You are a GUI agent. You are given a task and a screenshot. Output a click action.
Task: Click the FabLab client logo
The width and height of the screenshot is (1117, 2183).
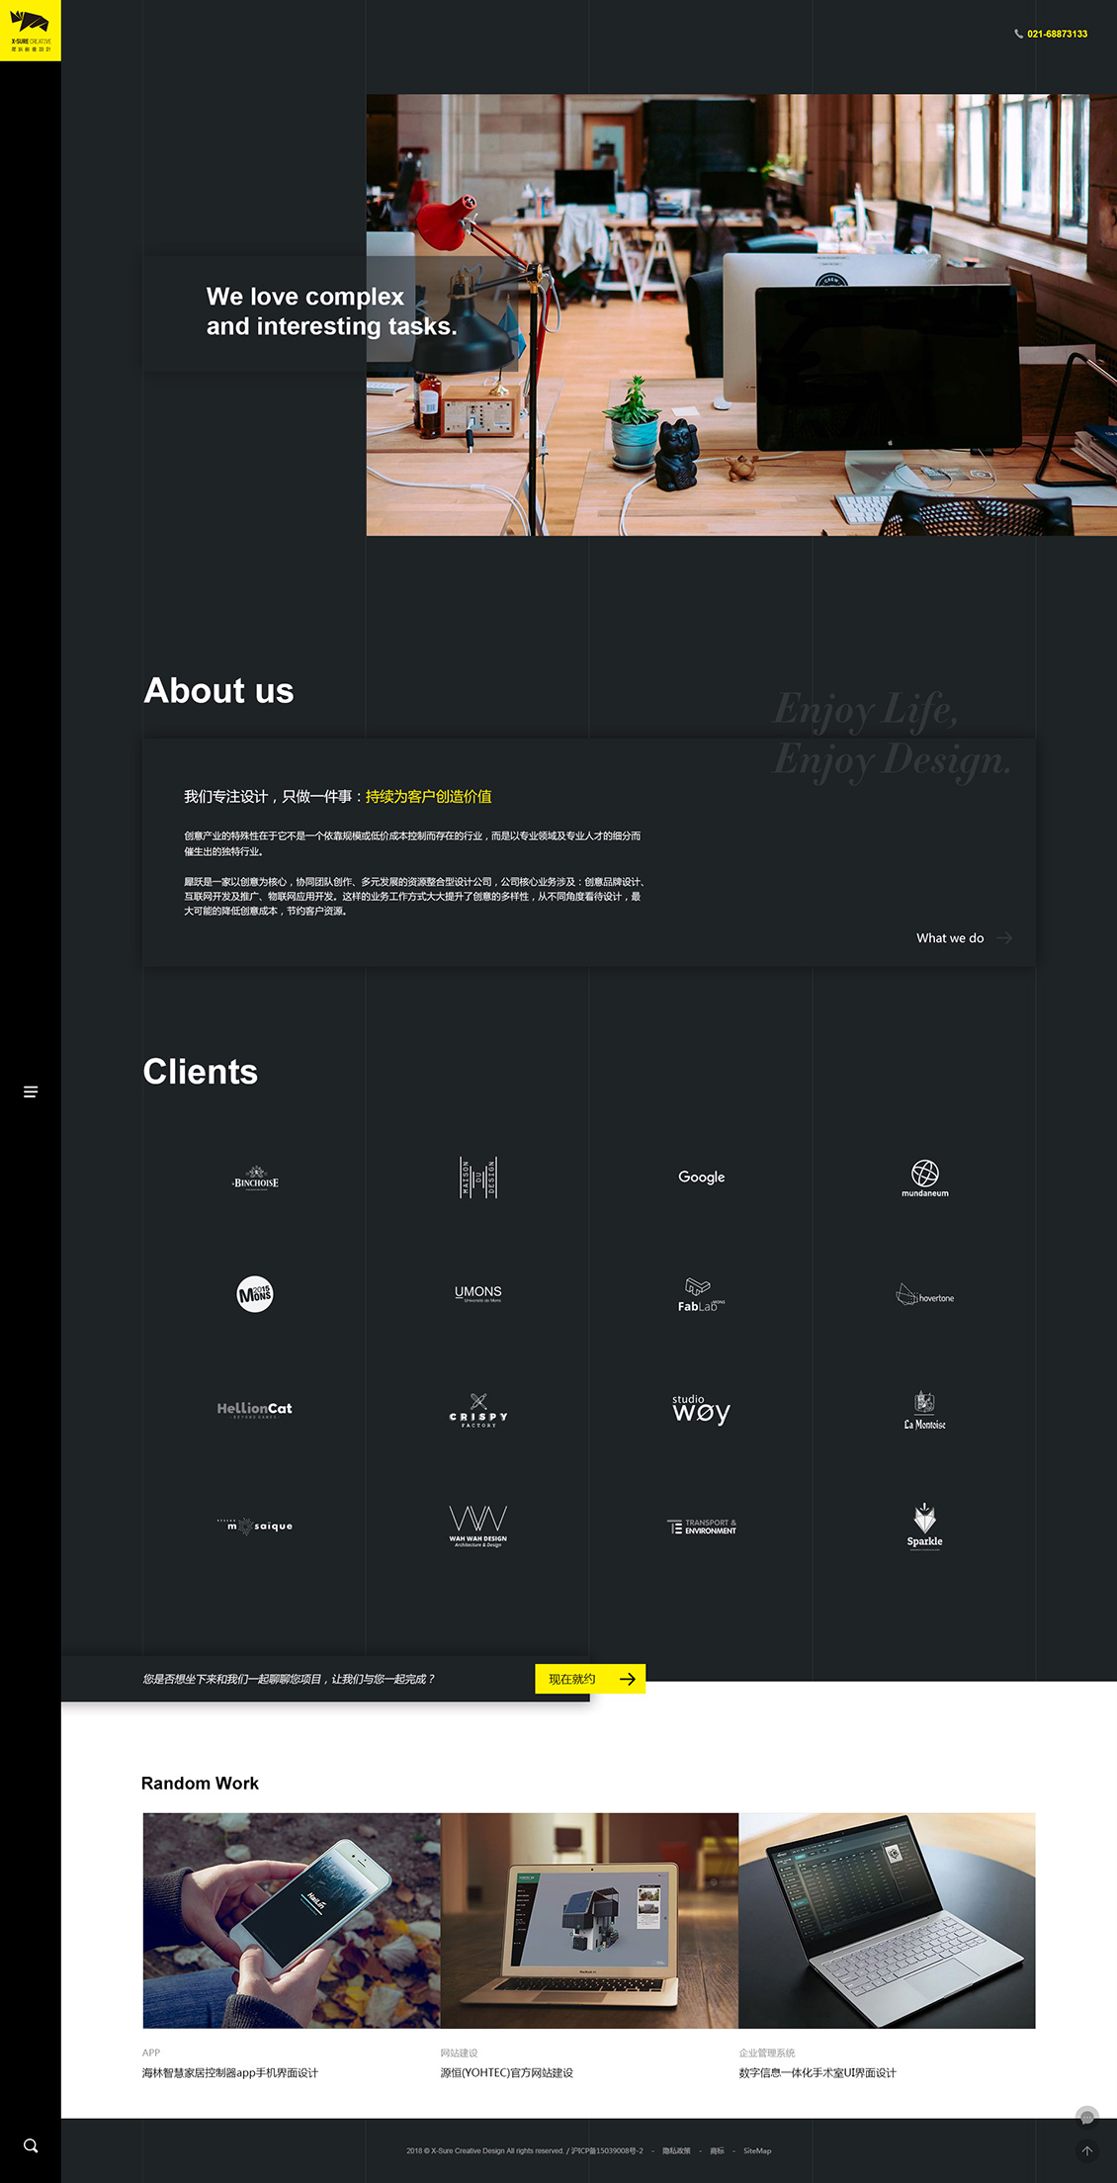click(x=701, y=1294)
